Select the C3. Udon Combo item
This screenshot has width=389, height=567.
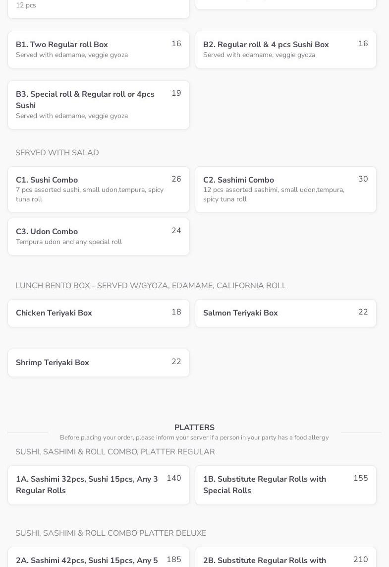point(98,237)
